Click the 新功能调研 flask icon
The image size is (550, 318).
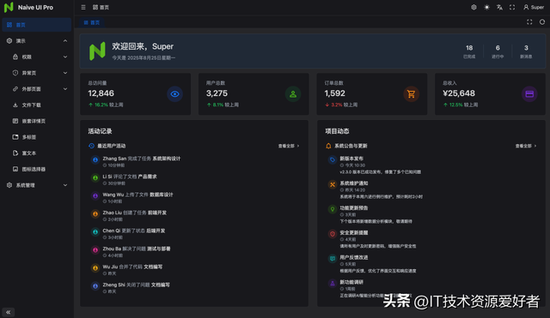pos(333,284)
